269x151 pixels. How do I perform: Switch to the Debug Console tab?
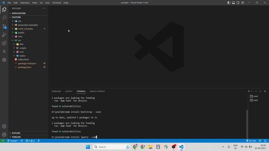point(97,91)
